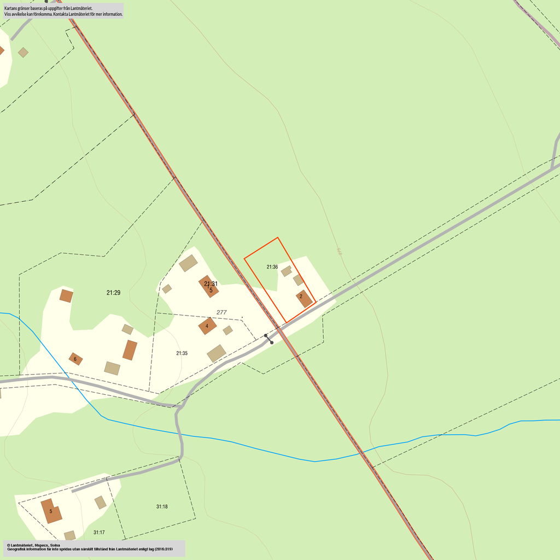Select the orange building numbered 2
The height and width of the screenshot is (560, 560).
click(304, 299)
